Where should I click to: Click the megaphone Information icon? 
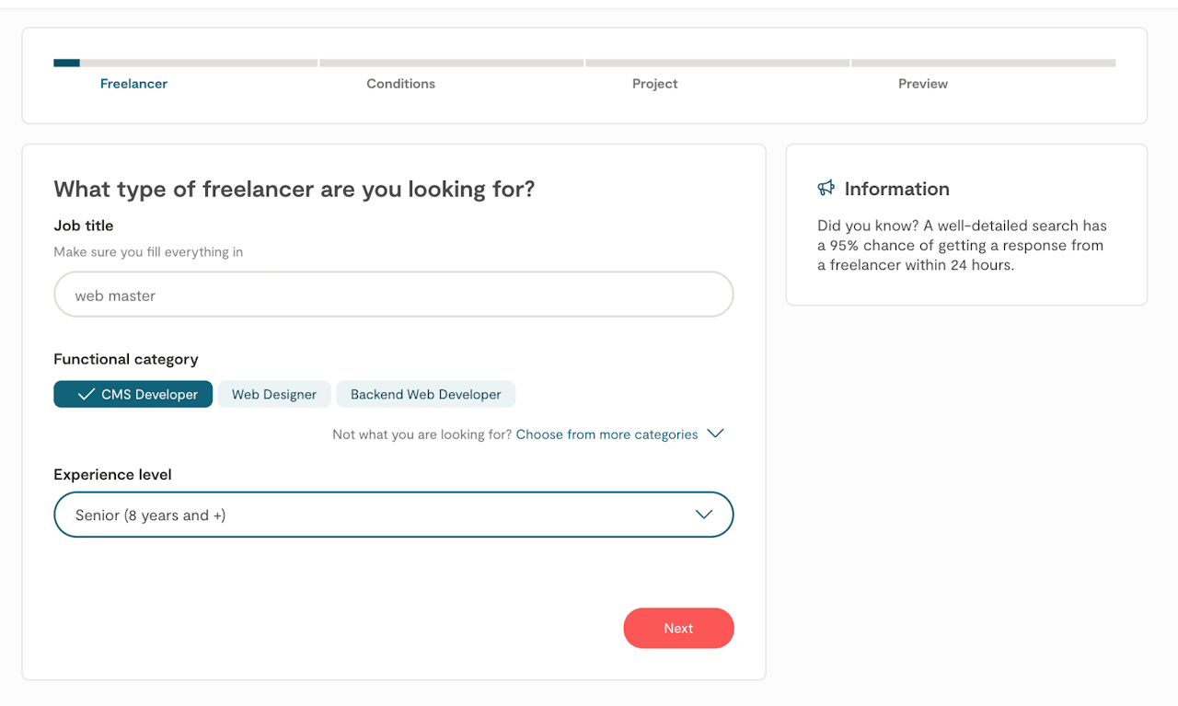pos(826,189)
